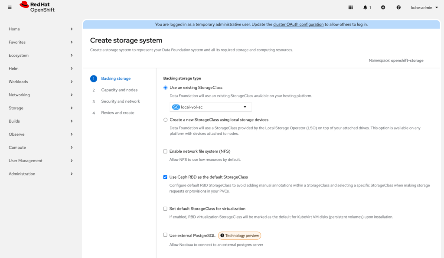The height and width of the screenshot is (258, 444).
Task: Enable network file system (NFS) checkbox
Action: [x=165, y=151]
